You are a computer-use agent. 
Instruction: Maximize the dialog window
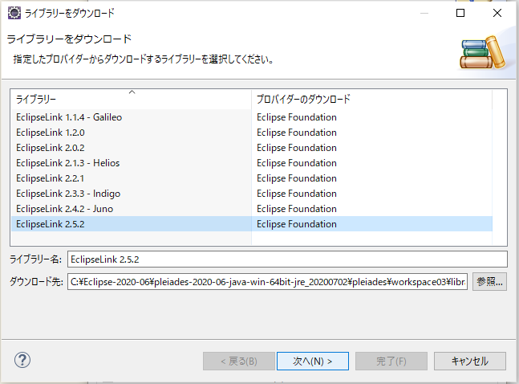tap(460, 13)
